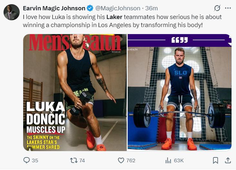The width and height of the screenshot is (236, 170).
Task: Open the barbell deadlift photo
Action: (x=180, y=92)
